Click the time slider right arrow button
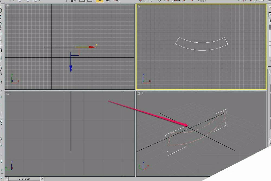271x181 pixels. coord(42,179)
